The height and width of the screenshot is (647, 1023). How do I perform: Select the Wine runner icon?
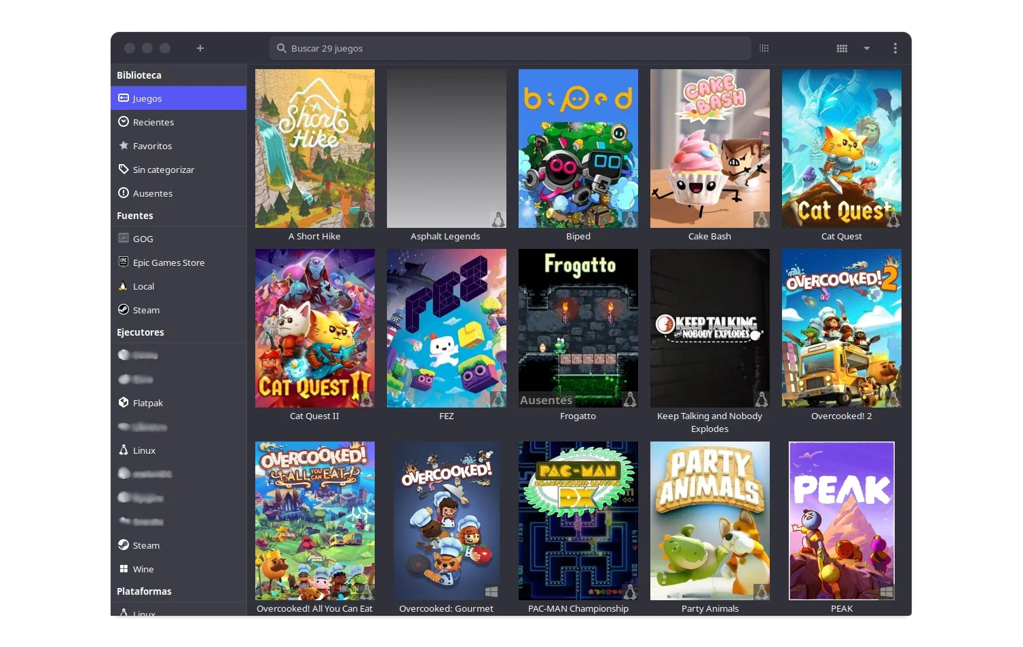124,568
